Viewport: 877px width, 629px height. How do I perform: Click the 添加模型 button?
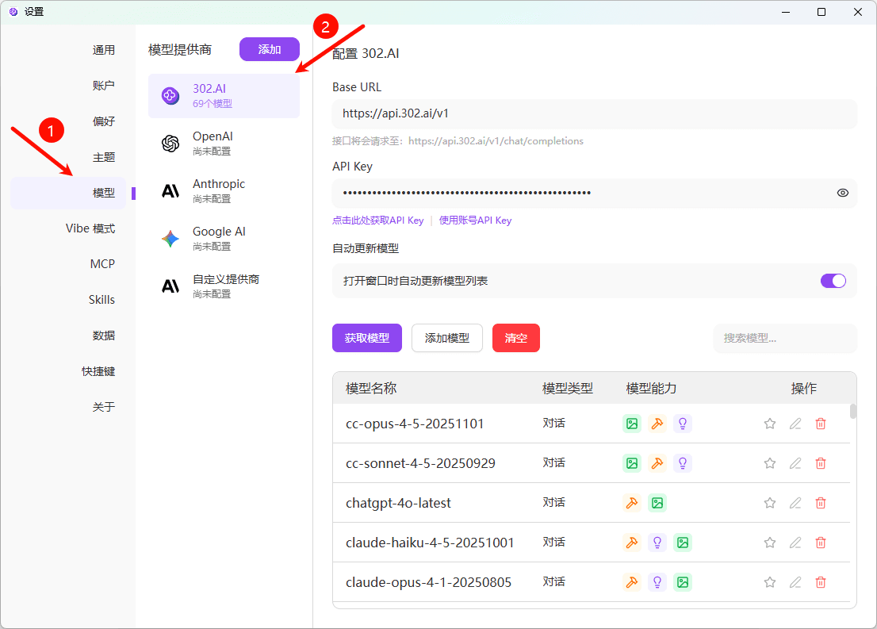click(447, 338)
